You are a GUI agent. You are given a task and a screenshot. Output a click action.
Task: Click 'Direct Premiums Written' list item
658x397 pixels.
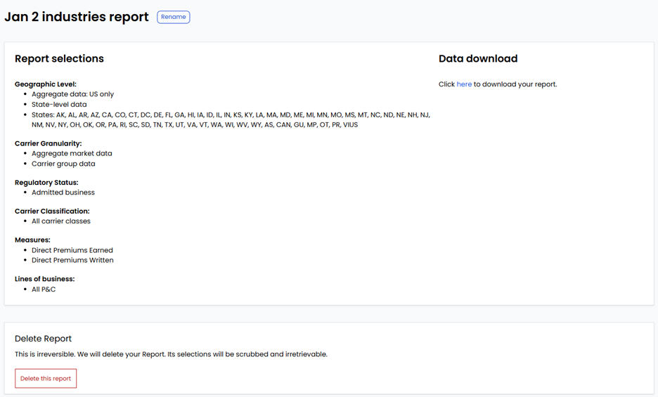click(x=72, y=260)
